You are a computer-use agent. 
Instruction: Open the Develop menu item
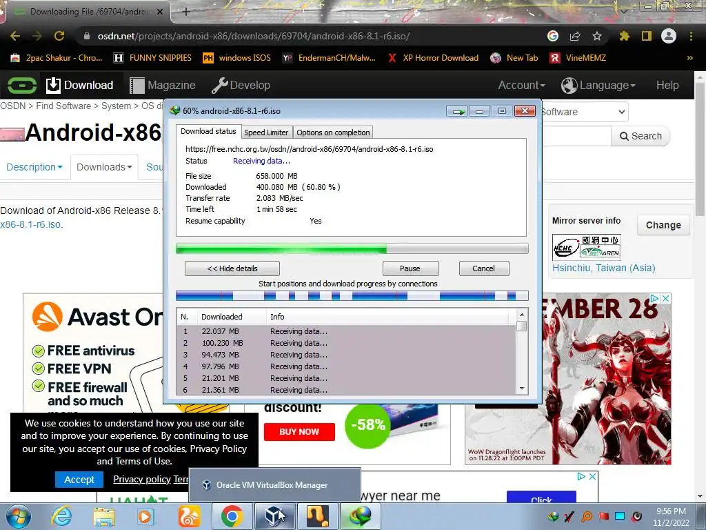pos(241,85)
